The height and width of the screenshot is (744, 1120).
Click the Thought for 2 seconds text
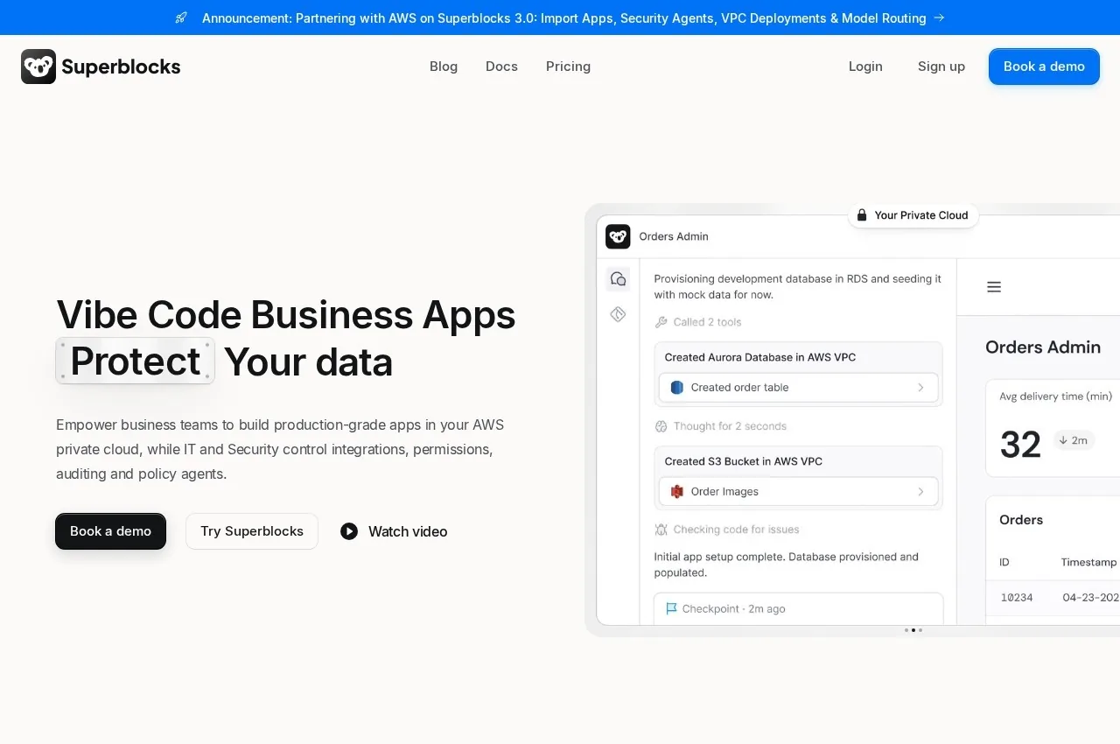coord(730,426)
